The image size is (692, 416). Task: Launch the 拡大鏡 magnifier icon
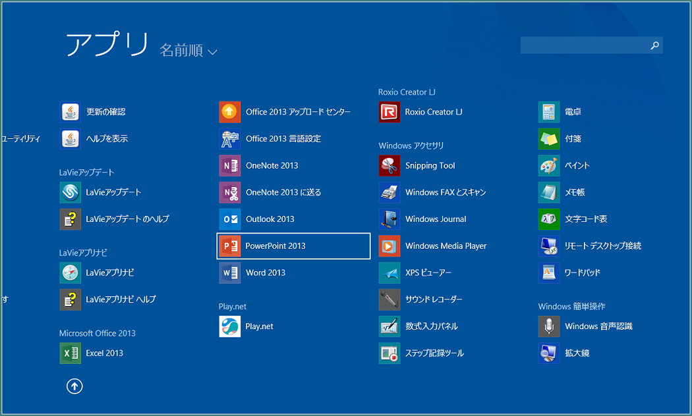click(549, 353)
